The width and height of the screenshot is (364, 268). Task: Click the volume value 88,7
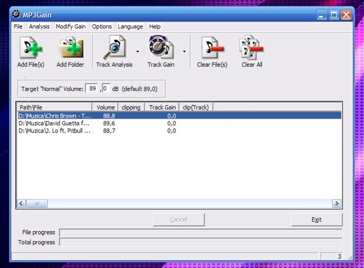click(x=109, y=131)
